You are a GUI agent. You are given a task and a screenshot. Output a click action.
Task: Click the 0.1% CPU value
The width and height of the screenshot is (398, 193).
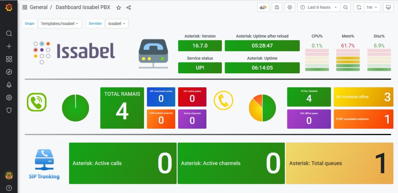click(317, 46)
